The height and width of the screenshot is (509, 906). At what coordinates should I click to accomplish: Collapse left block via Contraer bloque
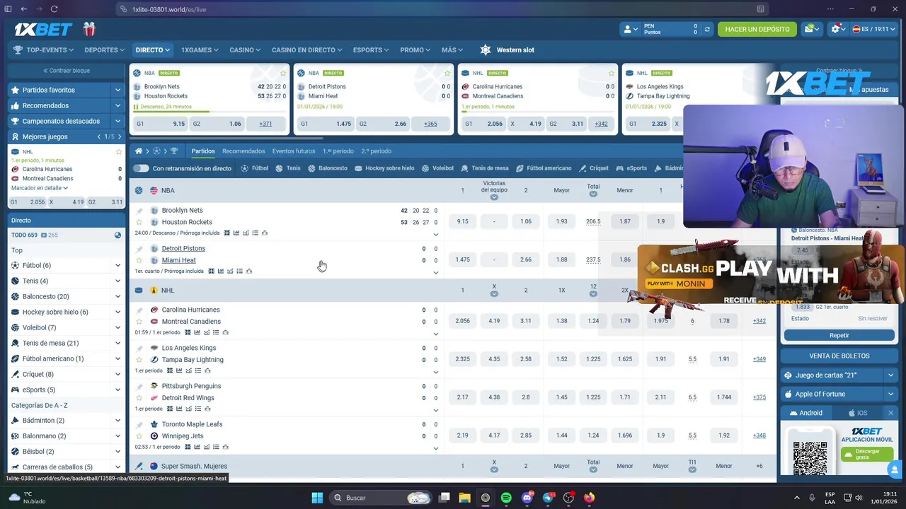(x=67, y=71)
